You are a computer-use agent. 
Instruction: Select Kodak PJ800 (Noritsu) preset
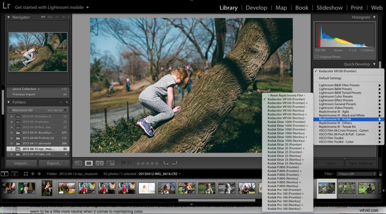tap(283, 179)
